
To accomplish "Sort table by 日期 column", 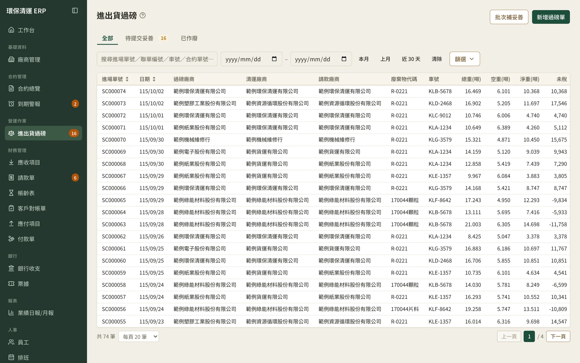I will [148, 79].
